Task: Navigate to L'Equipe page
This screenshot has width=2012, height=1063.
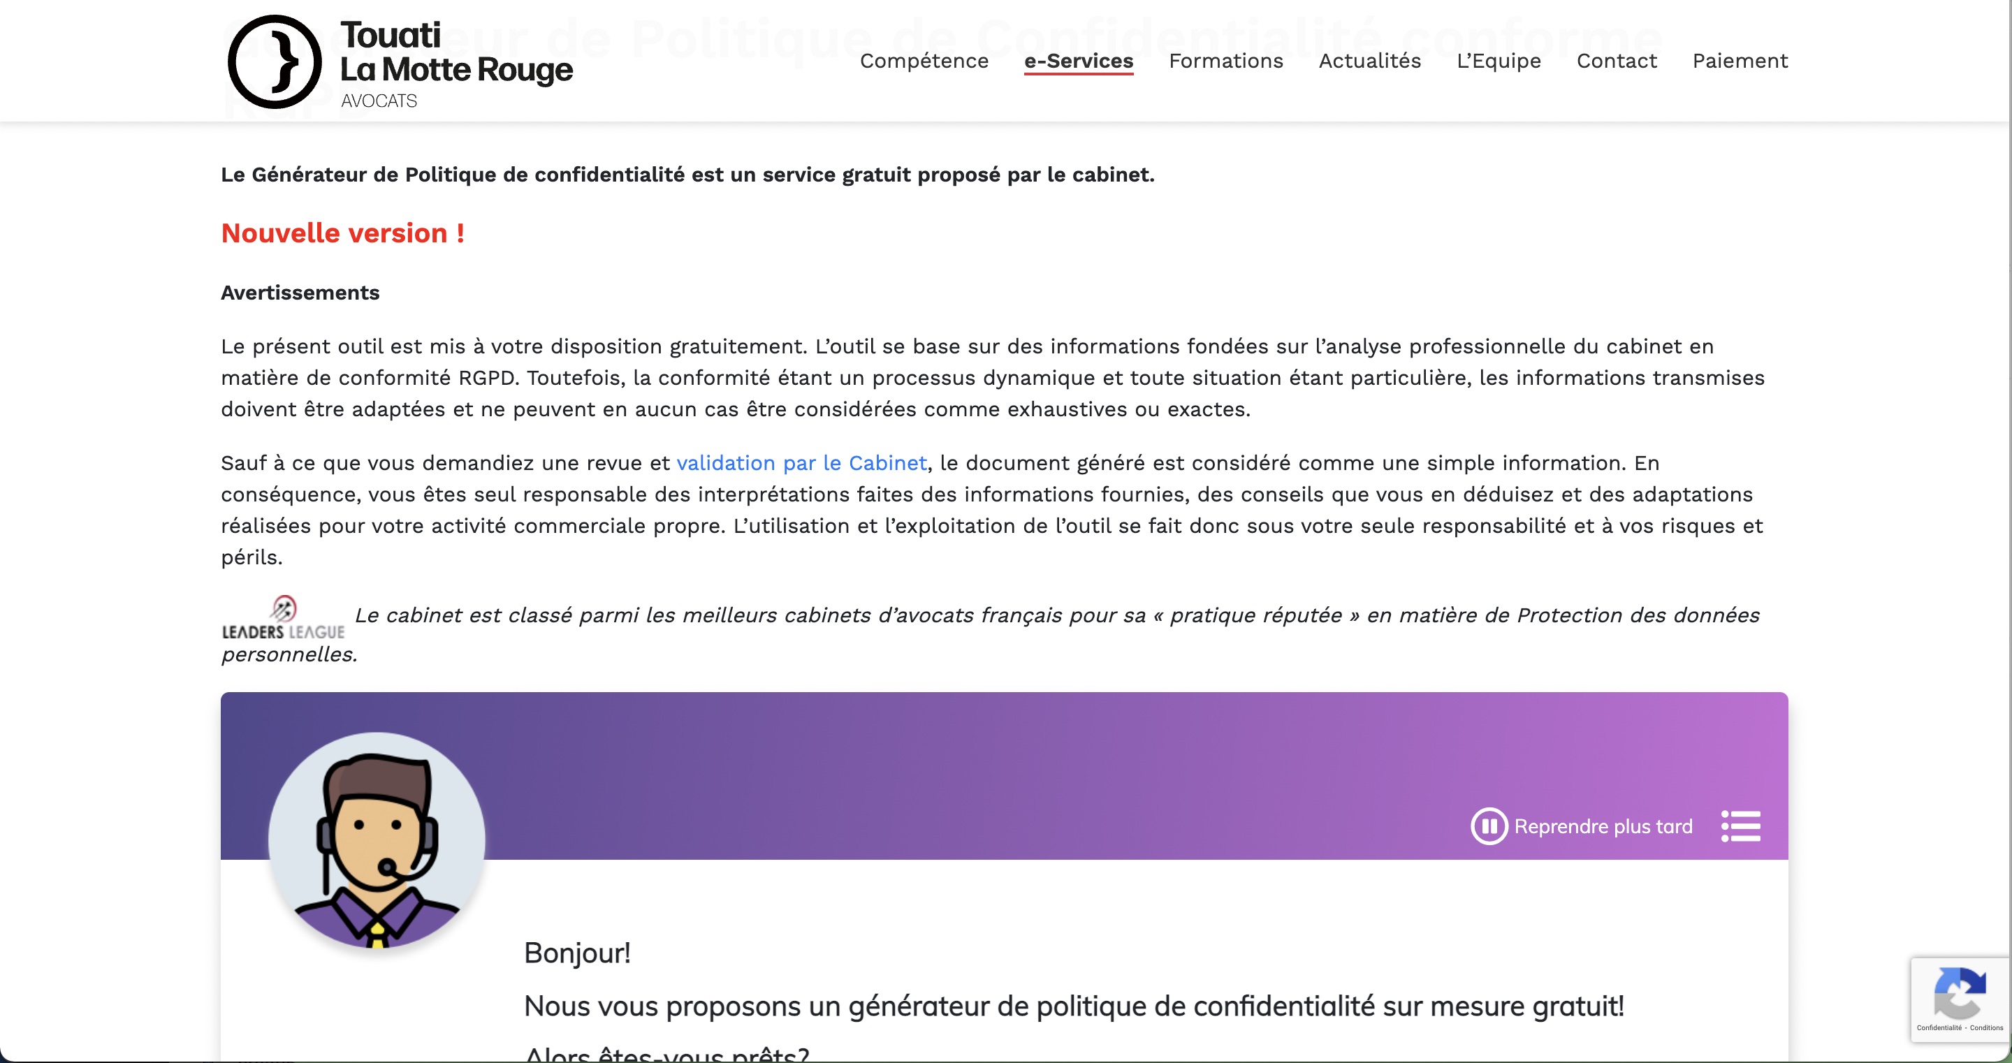Action: click(1499, 61)
